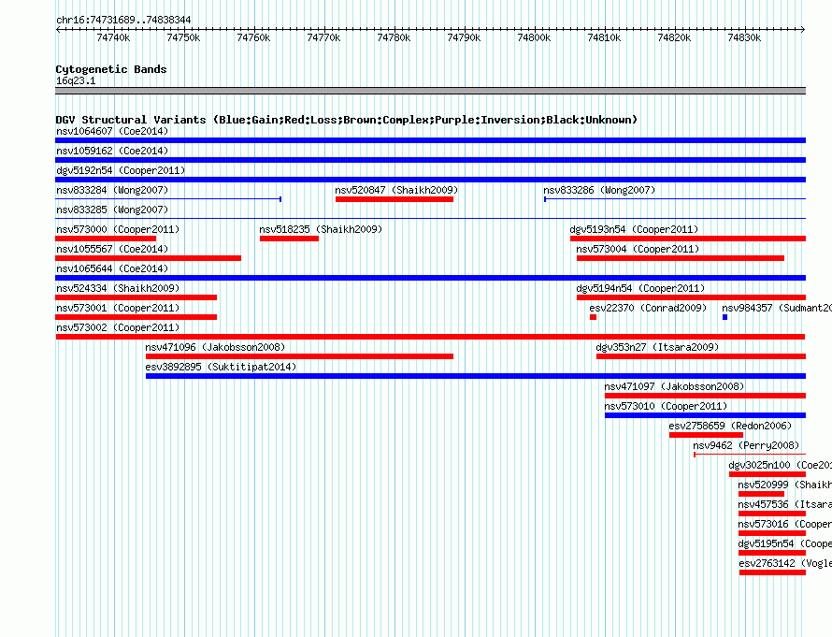Select dgv3025n100 variant label
This screenshot has height=637, width=832.
[780, 465]
